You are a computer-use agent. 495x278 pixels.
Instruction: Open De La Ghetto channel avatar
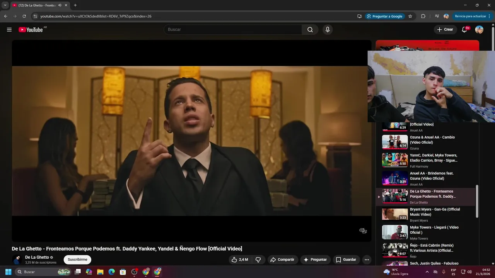click(x=17, y=259)
